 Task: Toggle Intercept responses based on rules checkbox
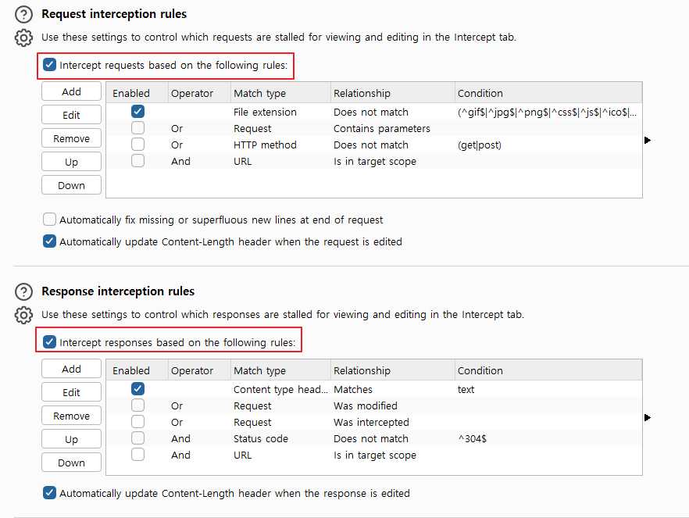49,342
